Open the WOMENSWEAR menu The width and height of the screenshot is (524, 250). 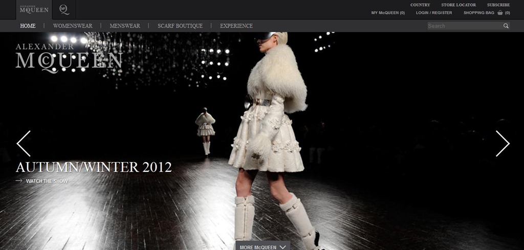pos(73,26)
